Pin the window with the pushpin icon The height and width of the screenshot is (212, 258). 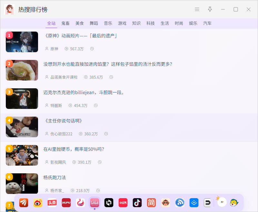[210, 9]
